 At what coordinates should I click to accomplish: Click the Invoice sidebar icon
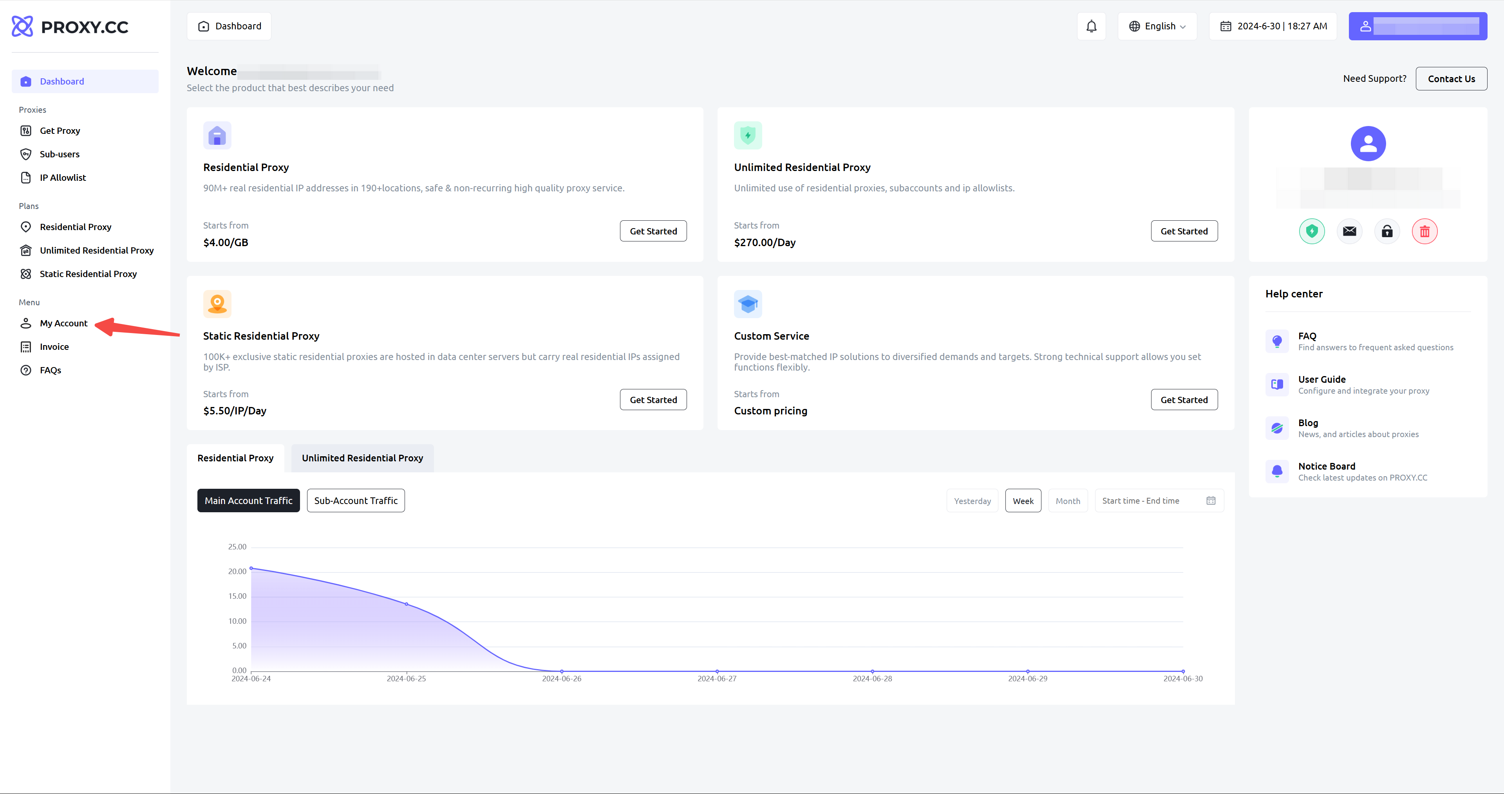[x=26, y=347]
